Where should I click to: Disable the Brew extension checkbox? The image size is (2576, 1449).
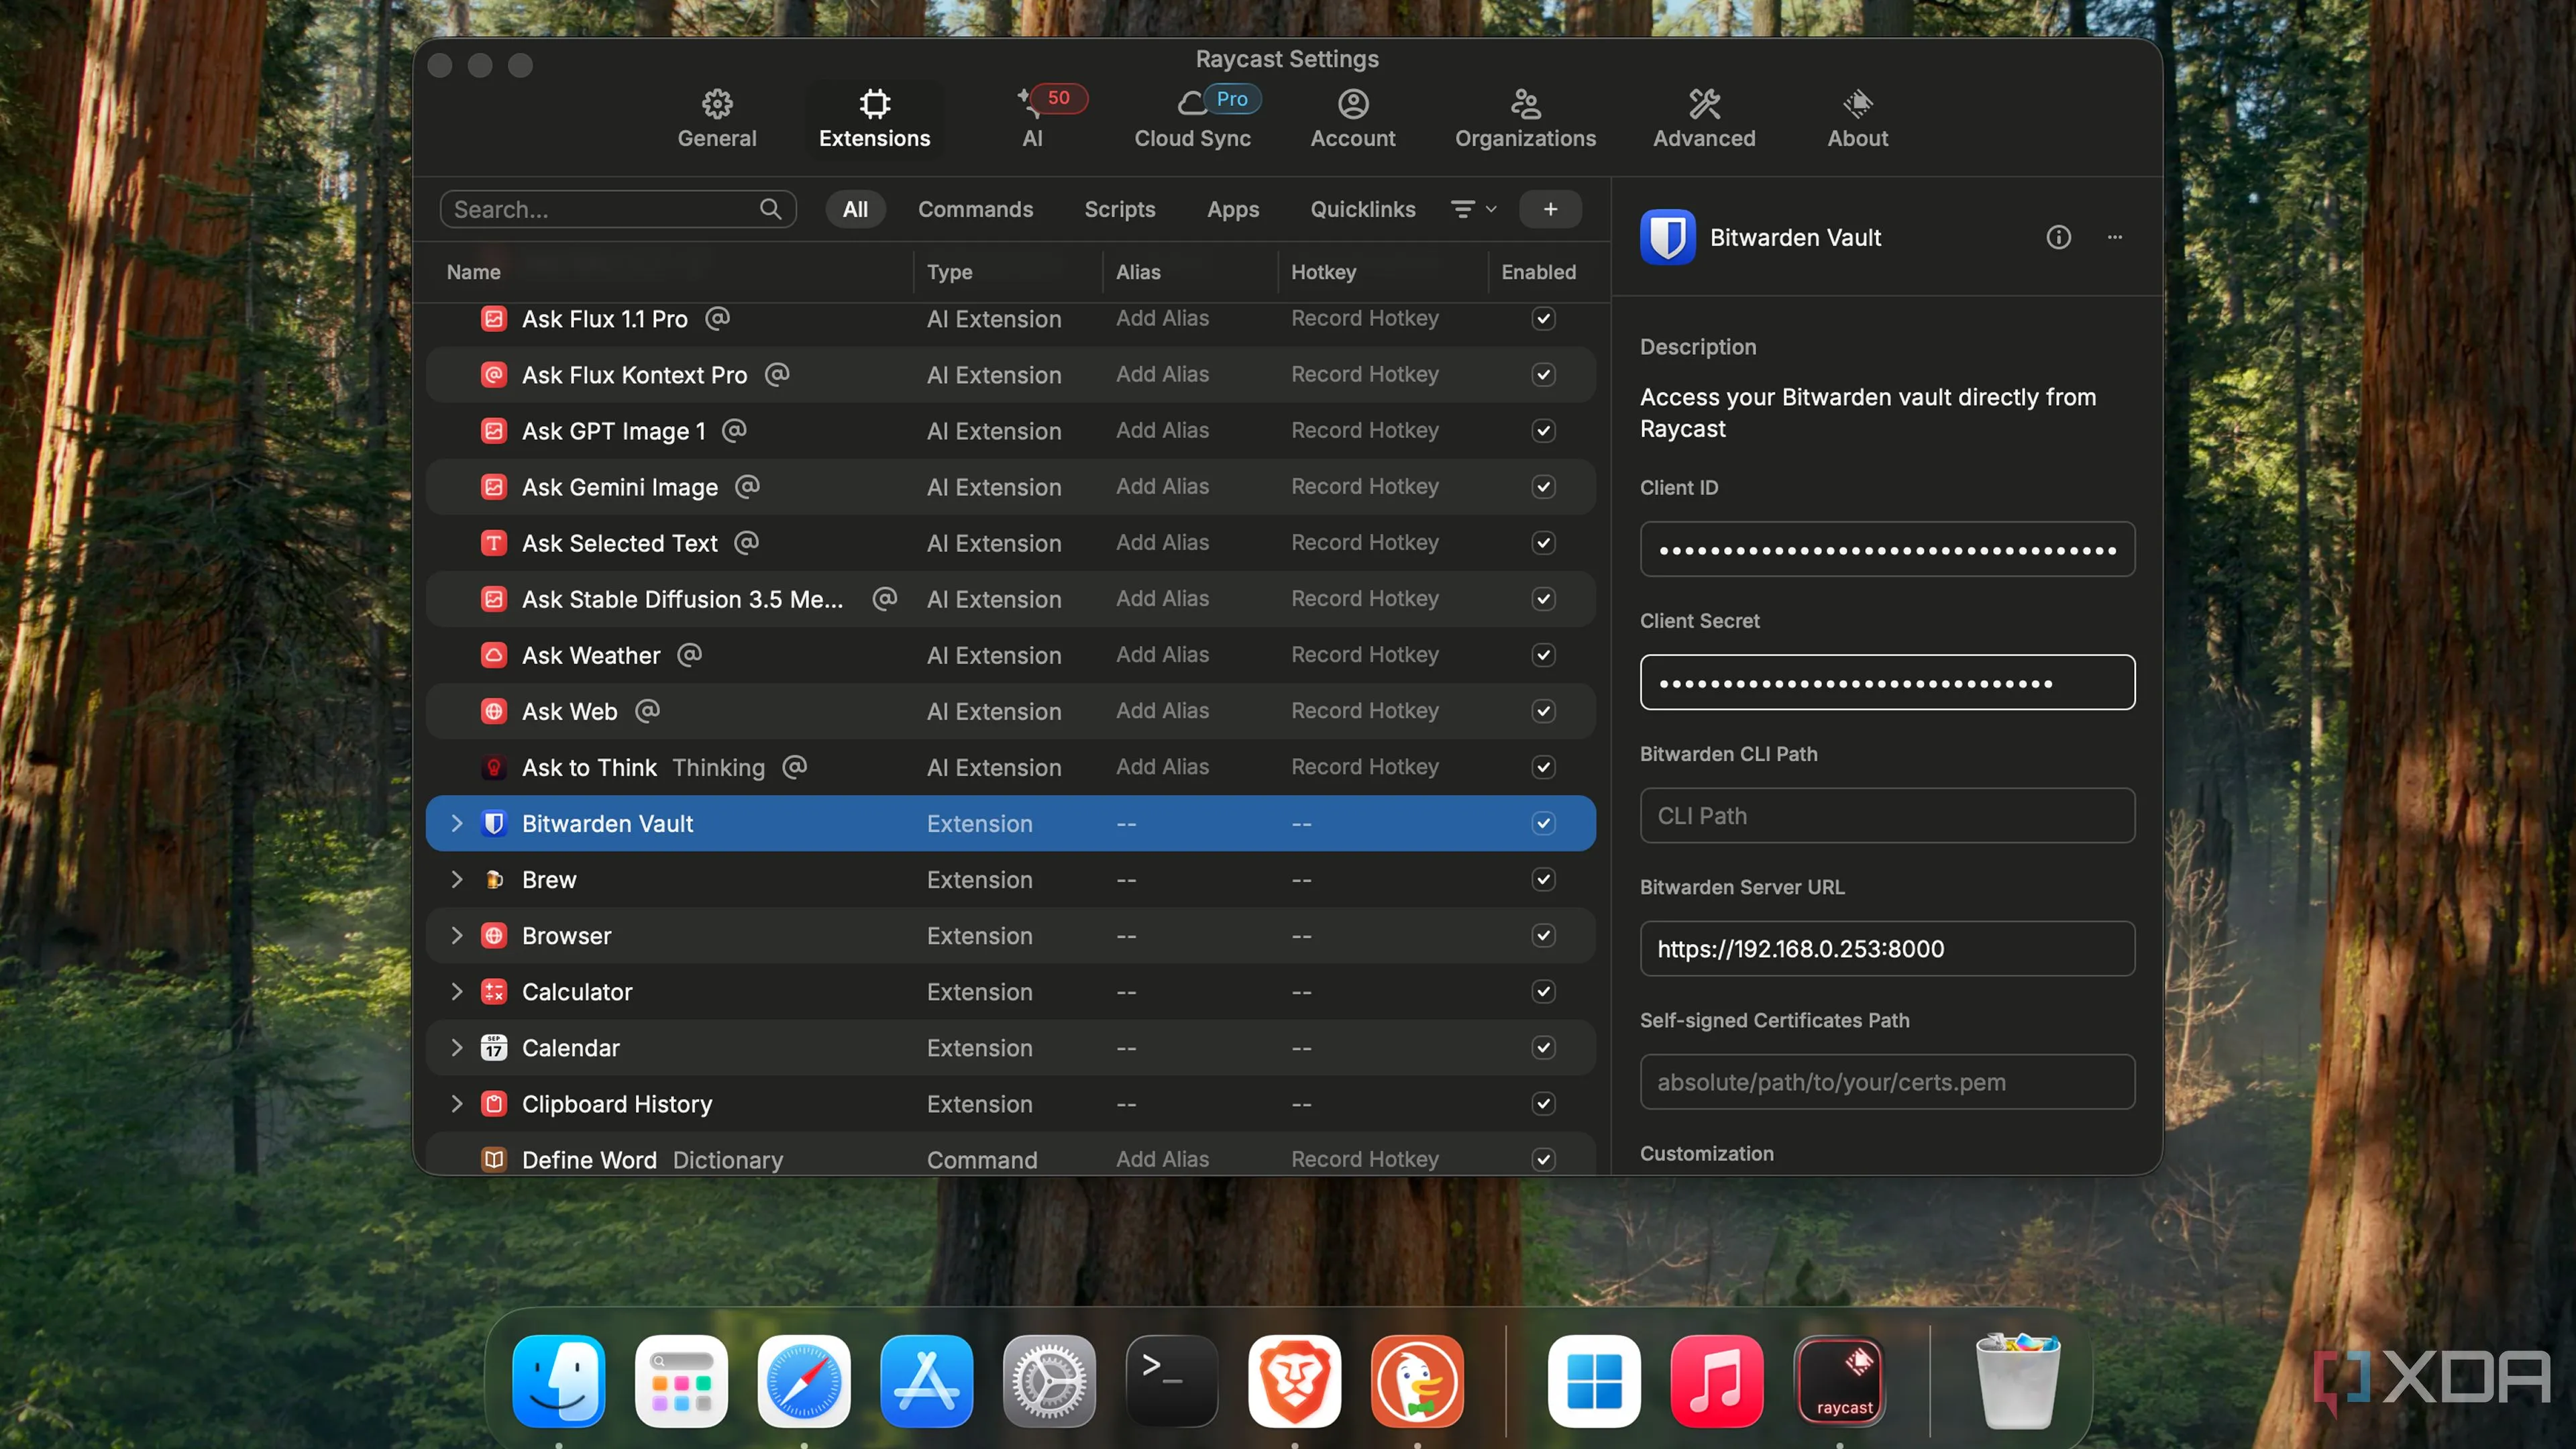(1543, 879)
